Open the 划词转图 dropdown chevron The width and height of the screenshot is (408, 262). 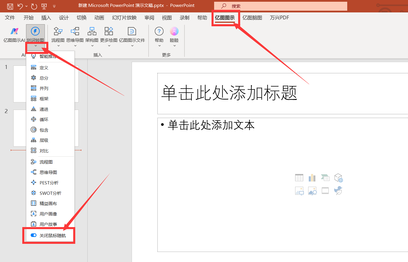36,46
